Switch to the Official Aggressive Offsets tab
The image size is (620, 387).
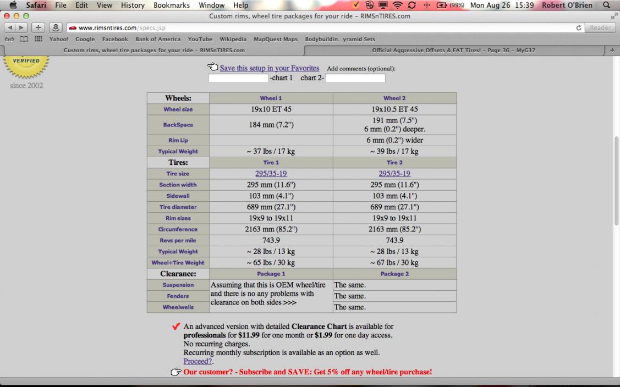[x=453, y=50]
